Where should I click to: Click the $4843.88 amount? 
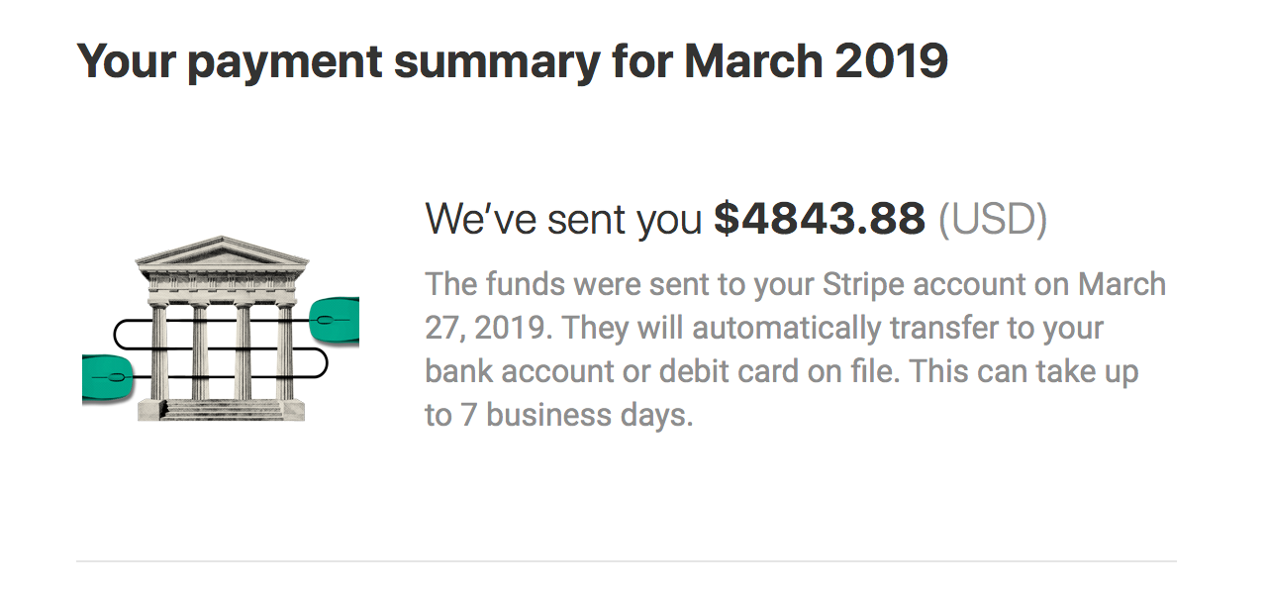820,219
